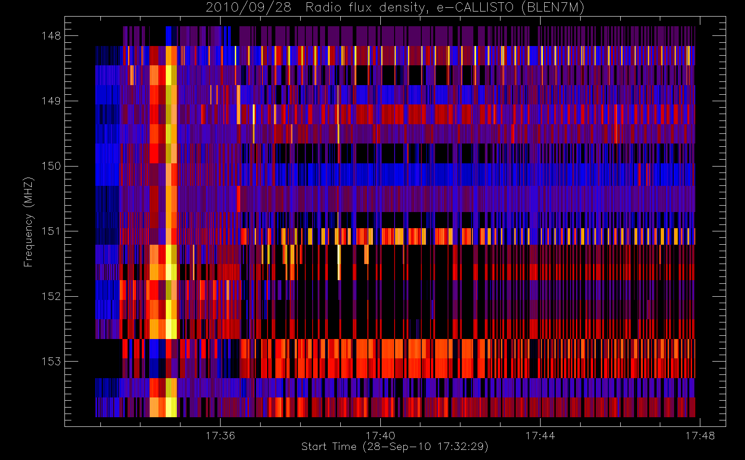Click the 17:48 time axis label
Image resolution: width=745 pixels, height=460 pixels.
[700, 436]
